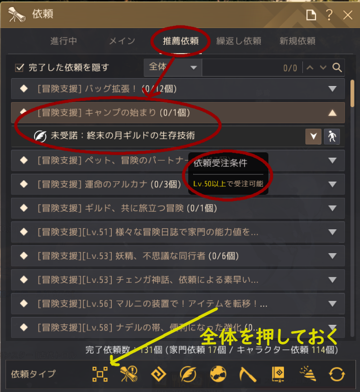360x392 pixels.
Task: Toggle the feather quest type filter
Action: click(x=188, y=374)
